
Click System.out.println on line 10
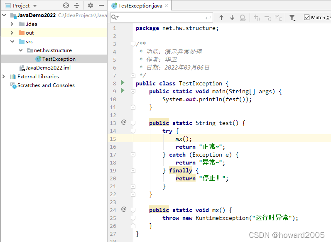pyautogui.click(x=193, y=99)
